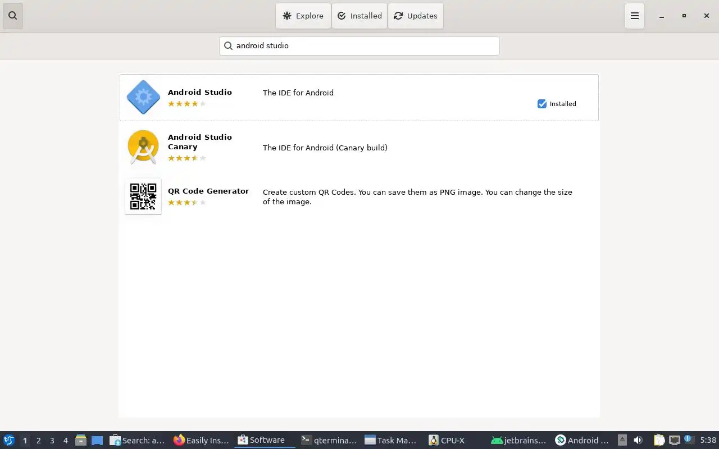Switch to workspace 3 in pager

tap(52, 441)
